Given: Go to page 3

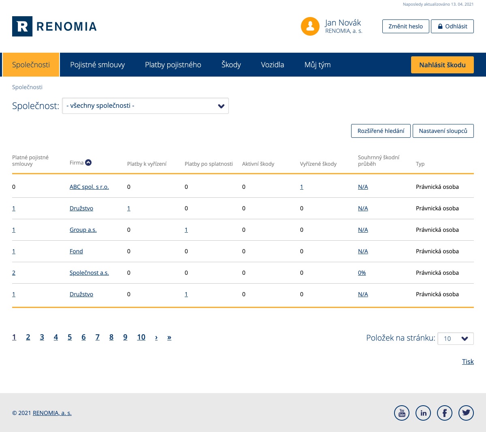Looking at the screenshot, I should (x=42, y=337).
